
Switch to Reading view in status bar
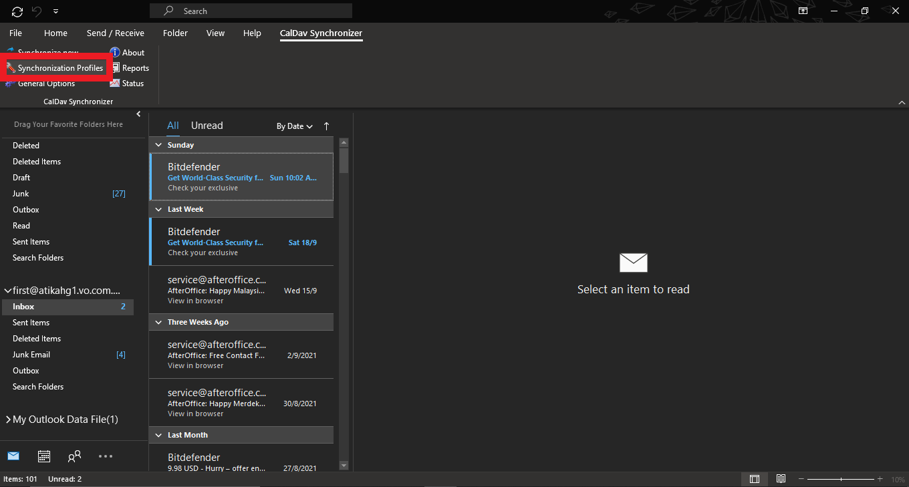pyautogui.click(x=781, y=479)
